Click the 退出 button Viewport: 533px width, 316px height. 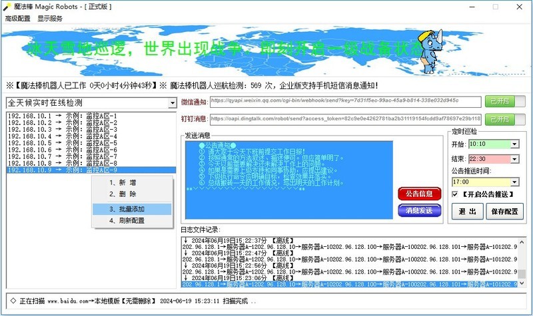pyautogui.click(x=468, y=212)
